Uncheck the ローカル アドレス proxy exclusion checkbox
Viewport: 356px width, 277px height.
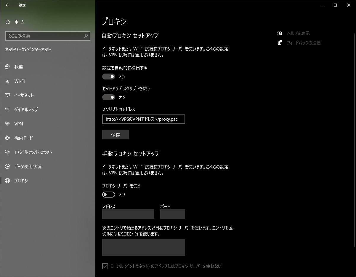click(105, 266)
